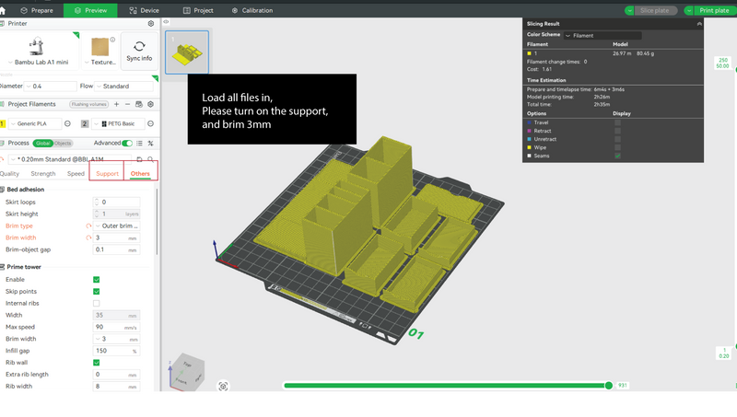
Task: Open PETG Basic filament dropdown
Action: point(118,123)
